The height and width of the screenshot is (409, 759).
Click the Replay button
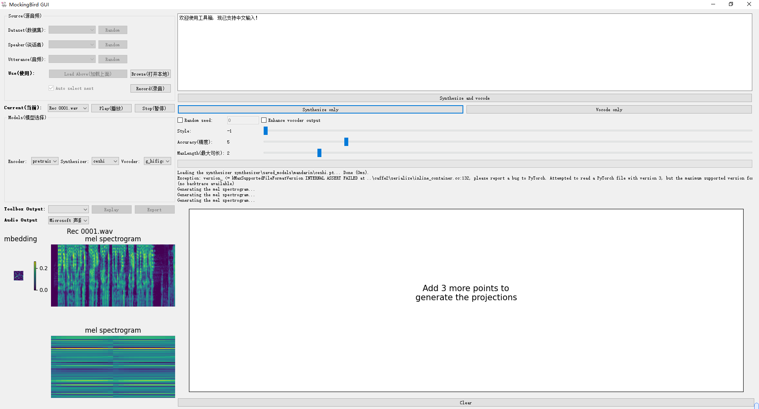[x=111, y=210]
